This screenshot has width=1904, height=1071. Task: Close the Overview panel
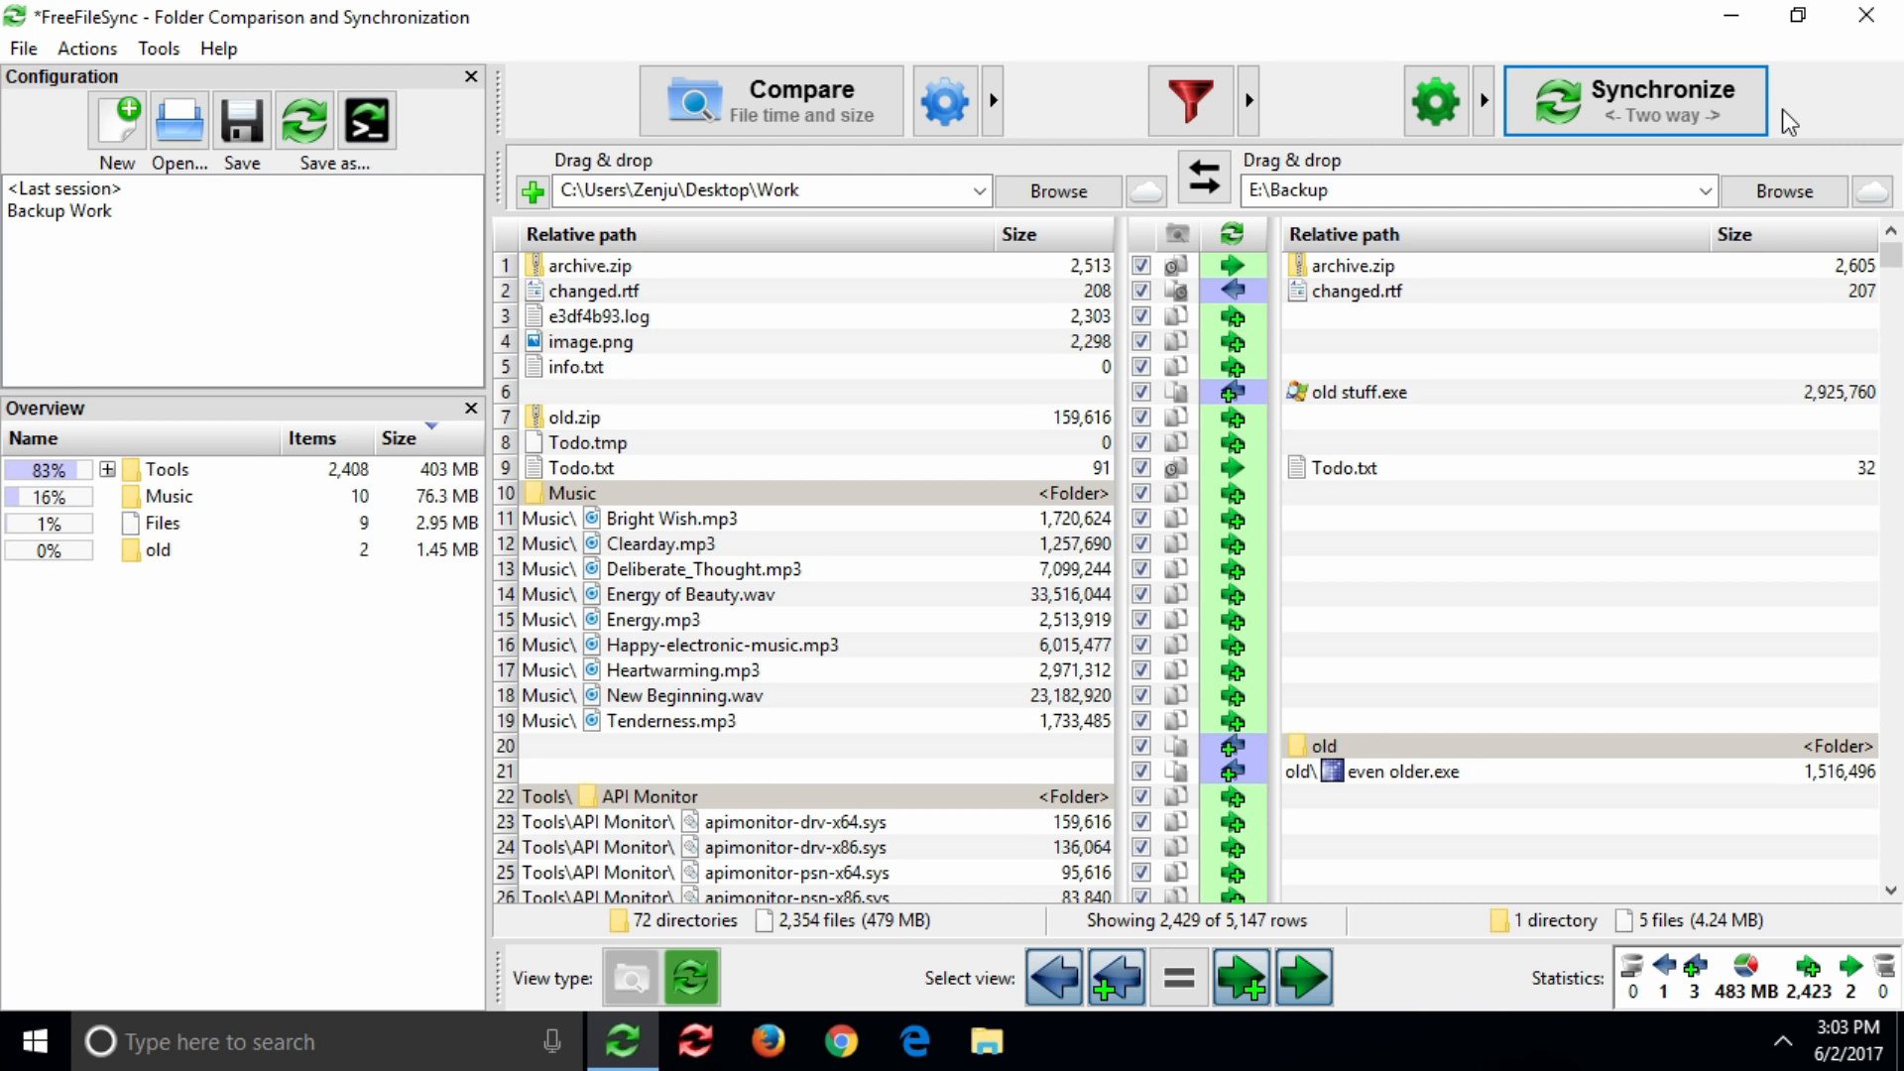point(471,408)
